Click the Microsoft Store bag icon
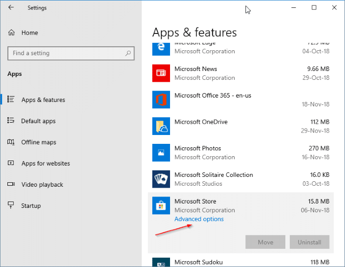 pyautogui.click(x=161, y=205)
